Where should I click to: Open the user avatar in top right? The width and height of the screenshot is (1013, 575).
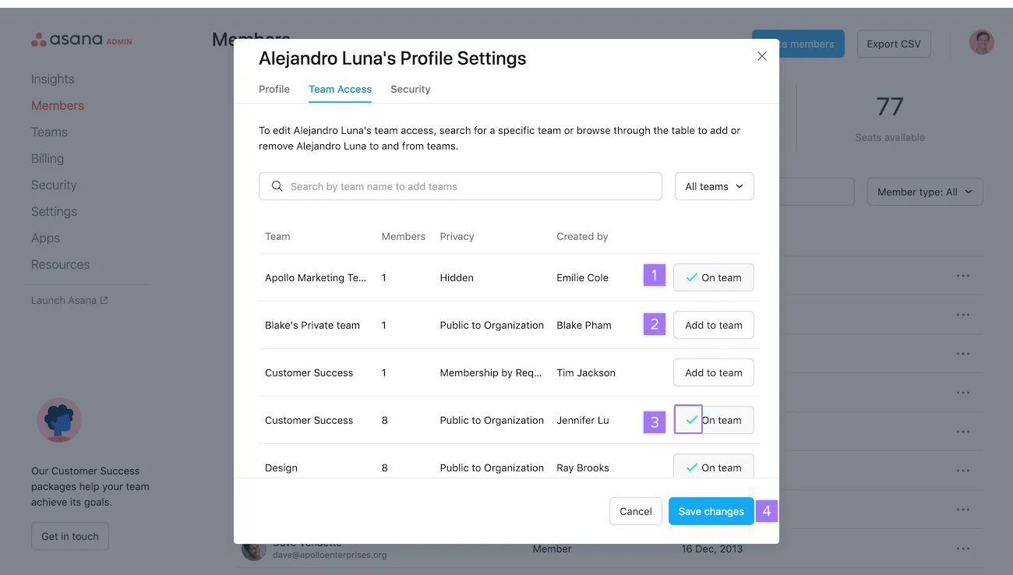(x=981, y=43)
